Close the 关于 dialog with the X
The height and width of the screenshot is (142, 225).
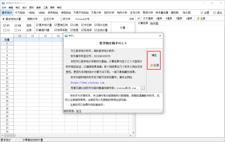coord(160,36)
